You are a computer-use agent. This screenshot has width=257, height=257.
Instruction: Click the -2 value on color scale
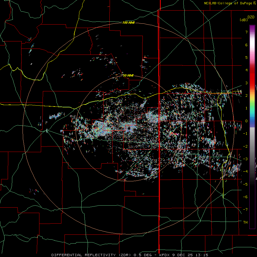click(x=245, y=146)
